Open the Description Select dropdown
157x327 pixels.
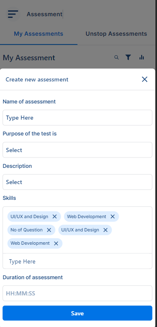click(x=77, y=182)
